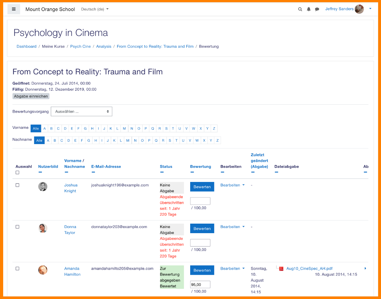
Task: Filter Nachname by letter K
Action: coord(114,141)
